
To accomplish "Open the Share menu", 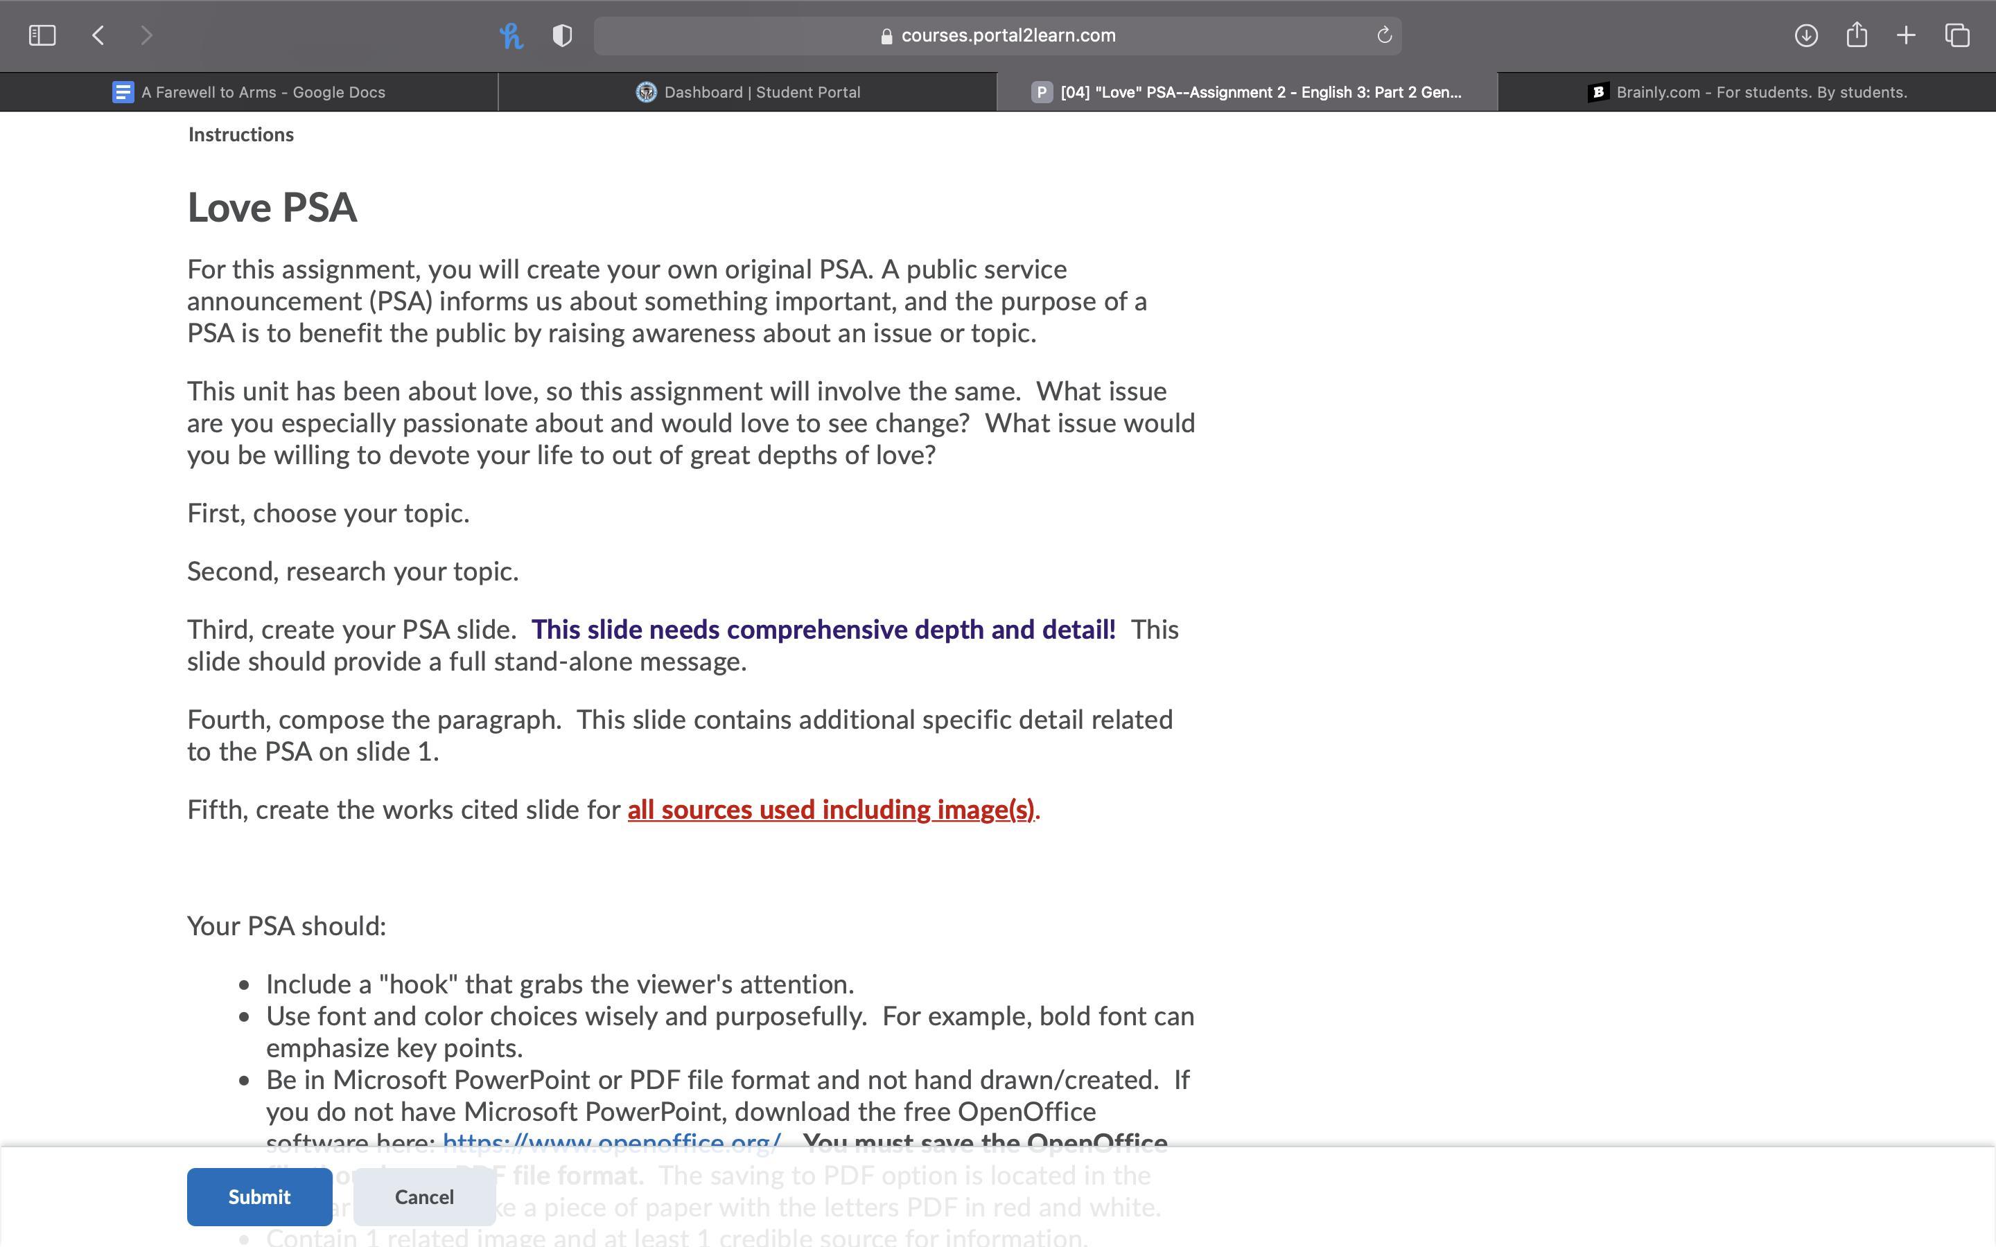I will [1856, 35].
